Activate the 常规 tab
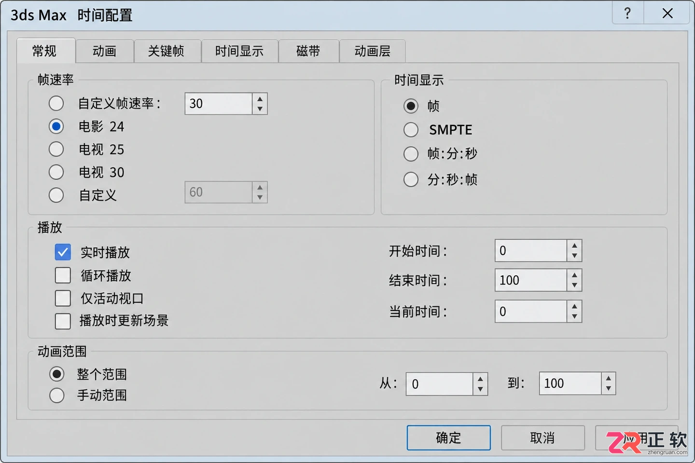Viewport: 695px width, 463px height. click(x=45, y=51)
